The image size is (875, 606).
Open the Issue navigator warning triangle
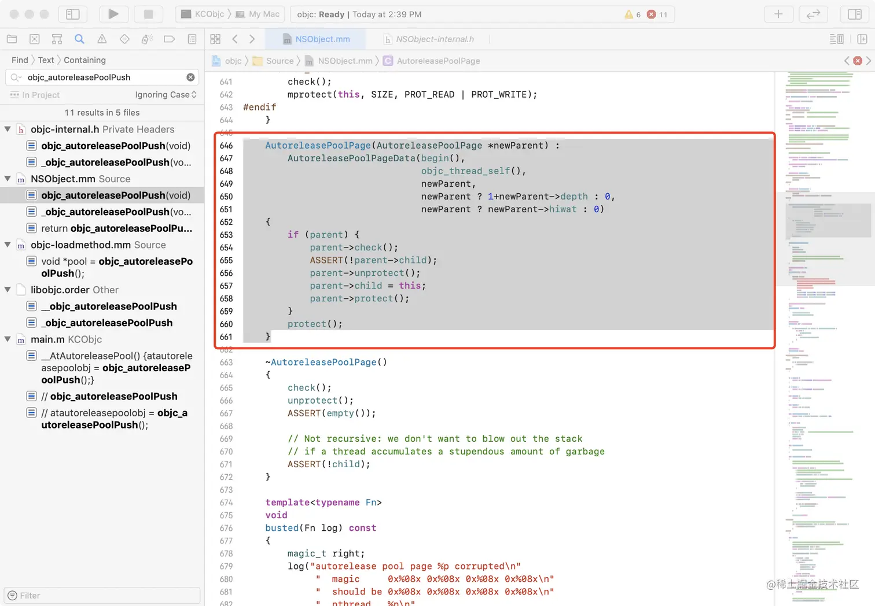click(x=102, y=39)
